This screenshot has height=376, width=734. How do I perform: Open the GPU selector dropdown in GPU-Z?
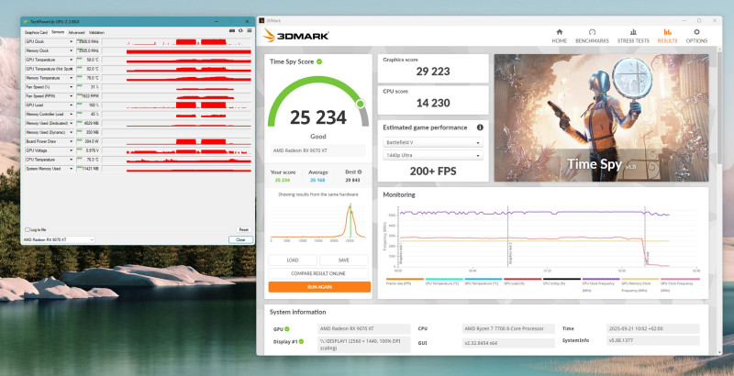click(59, 239)
